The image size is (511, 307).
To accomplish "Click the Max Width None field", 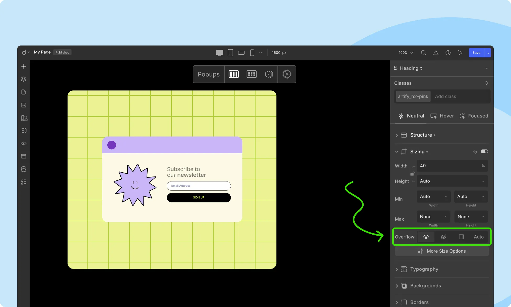I will click(x=434, y=217).
